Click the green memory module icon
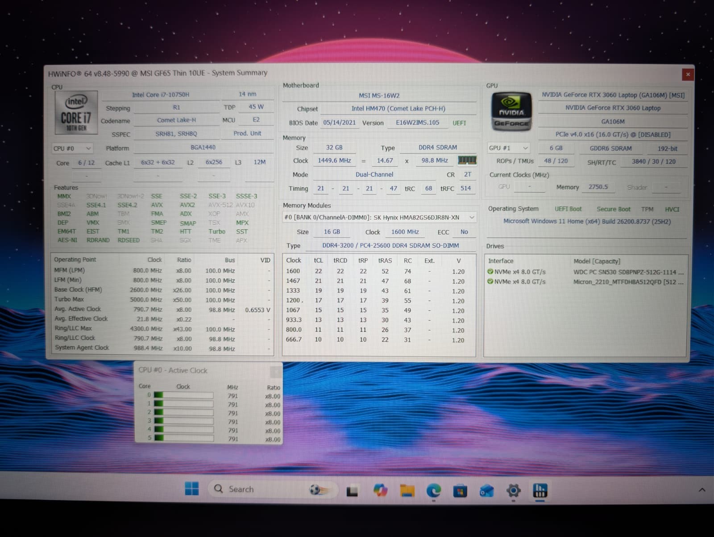The width and height of the screenshot is (714, 537). click(467, 160)
